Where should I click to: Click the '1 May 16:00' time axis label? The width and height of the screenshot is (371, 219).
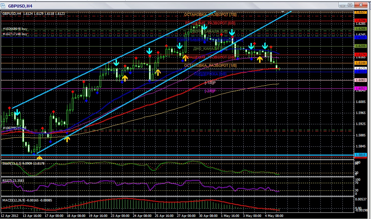coord(230,216)
